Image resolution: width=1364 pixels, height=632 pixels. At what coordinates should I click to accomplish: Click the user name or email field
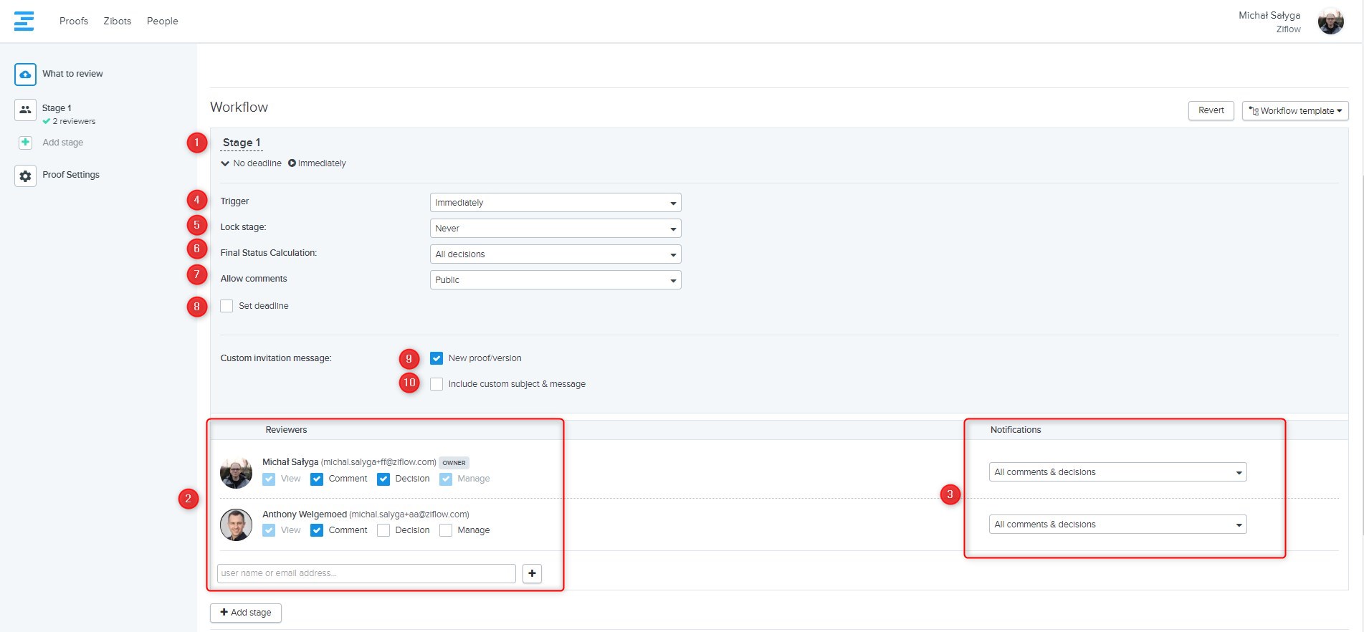[366, 573]
